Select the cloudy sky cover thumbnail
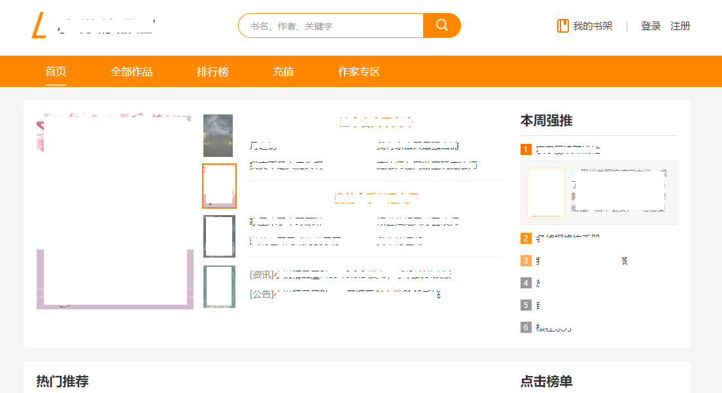 click(218, 135)
